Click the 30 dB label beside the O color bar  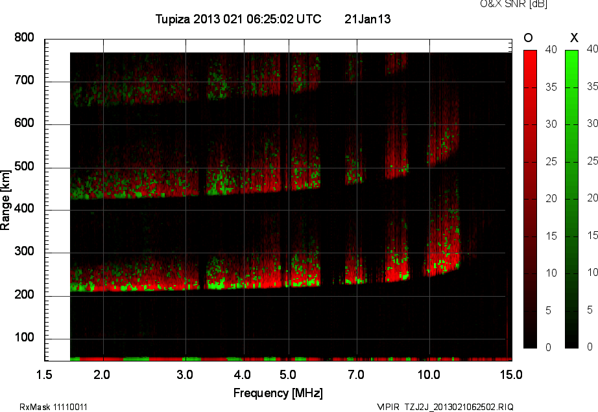click(x=551, y=124)
